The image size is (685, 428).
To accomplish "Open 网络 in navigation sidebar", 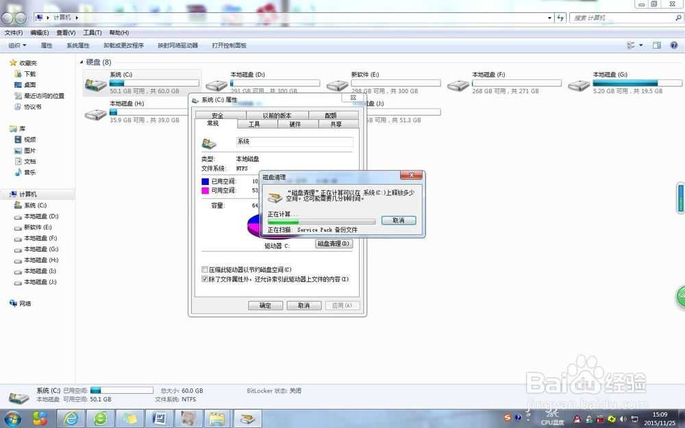I will click(x=21, y=303).
